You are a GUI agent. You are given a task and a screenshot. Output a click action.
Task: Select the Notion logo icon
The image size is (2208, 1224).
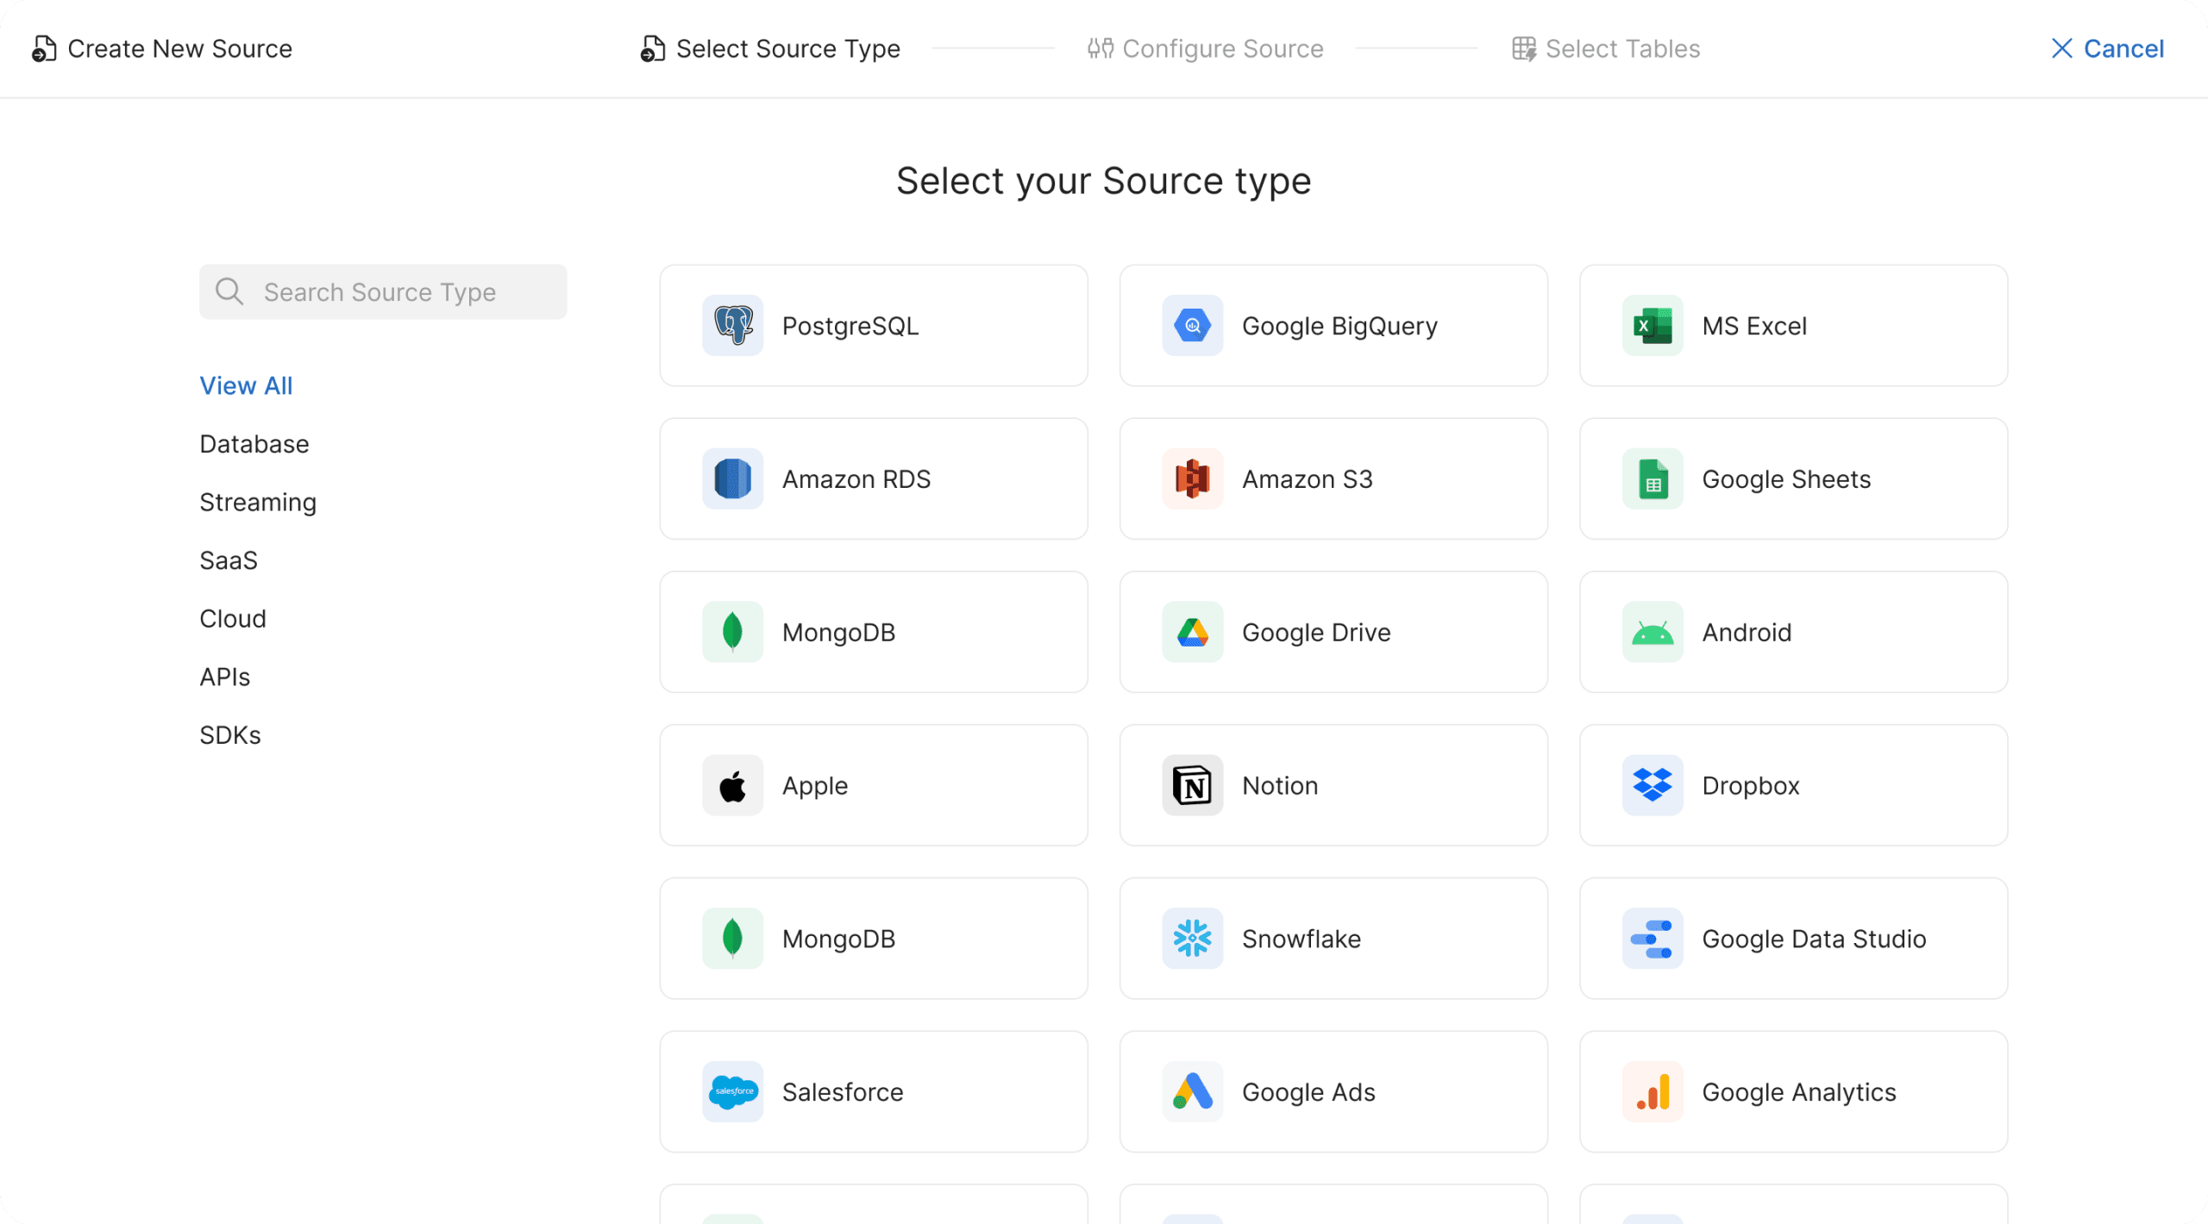pyautogui.click(x=1192, y=785)
